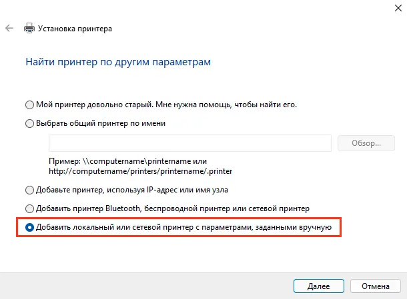Click the 'Обзор...' browse button
407x299 pixels.
point(366,143)
